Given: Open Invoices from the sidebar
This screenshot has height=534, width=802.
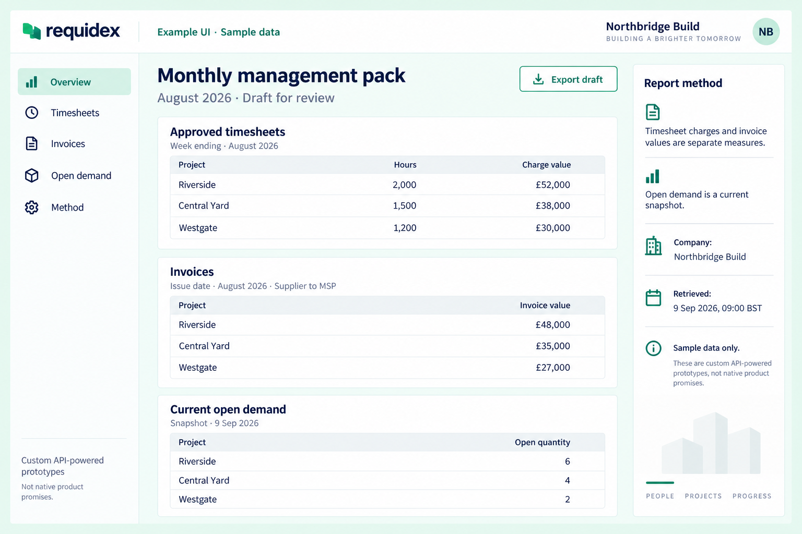Looking at the screenshot, I should pyautogui.click(x=74, y=144).
